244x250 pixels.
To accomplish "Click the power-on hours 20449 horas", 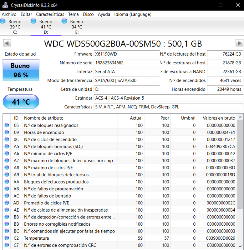I will (x=225, y=89).
